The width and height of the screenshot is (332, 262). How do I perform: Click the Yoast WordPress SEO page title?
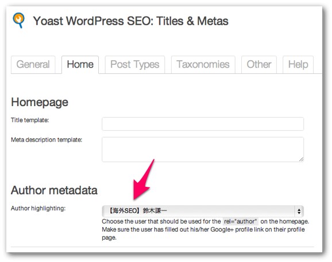click(130, 21)
